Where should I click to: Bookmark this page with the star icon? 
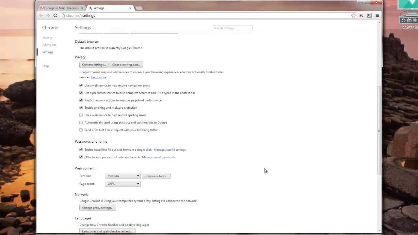point(353,15)
